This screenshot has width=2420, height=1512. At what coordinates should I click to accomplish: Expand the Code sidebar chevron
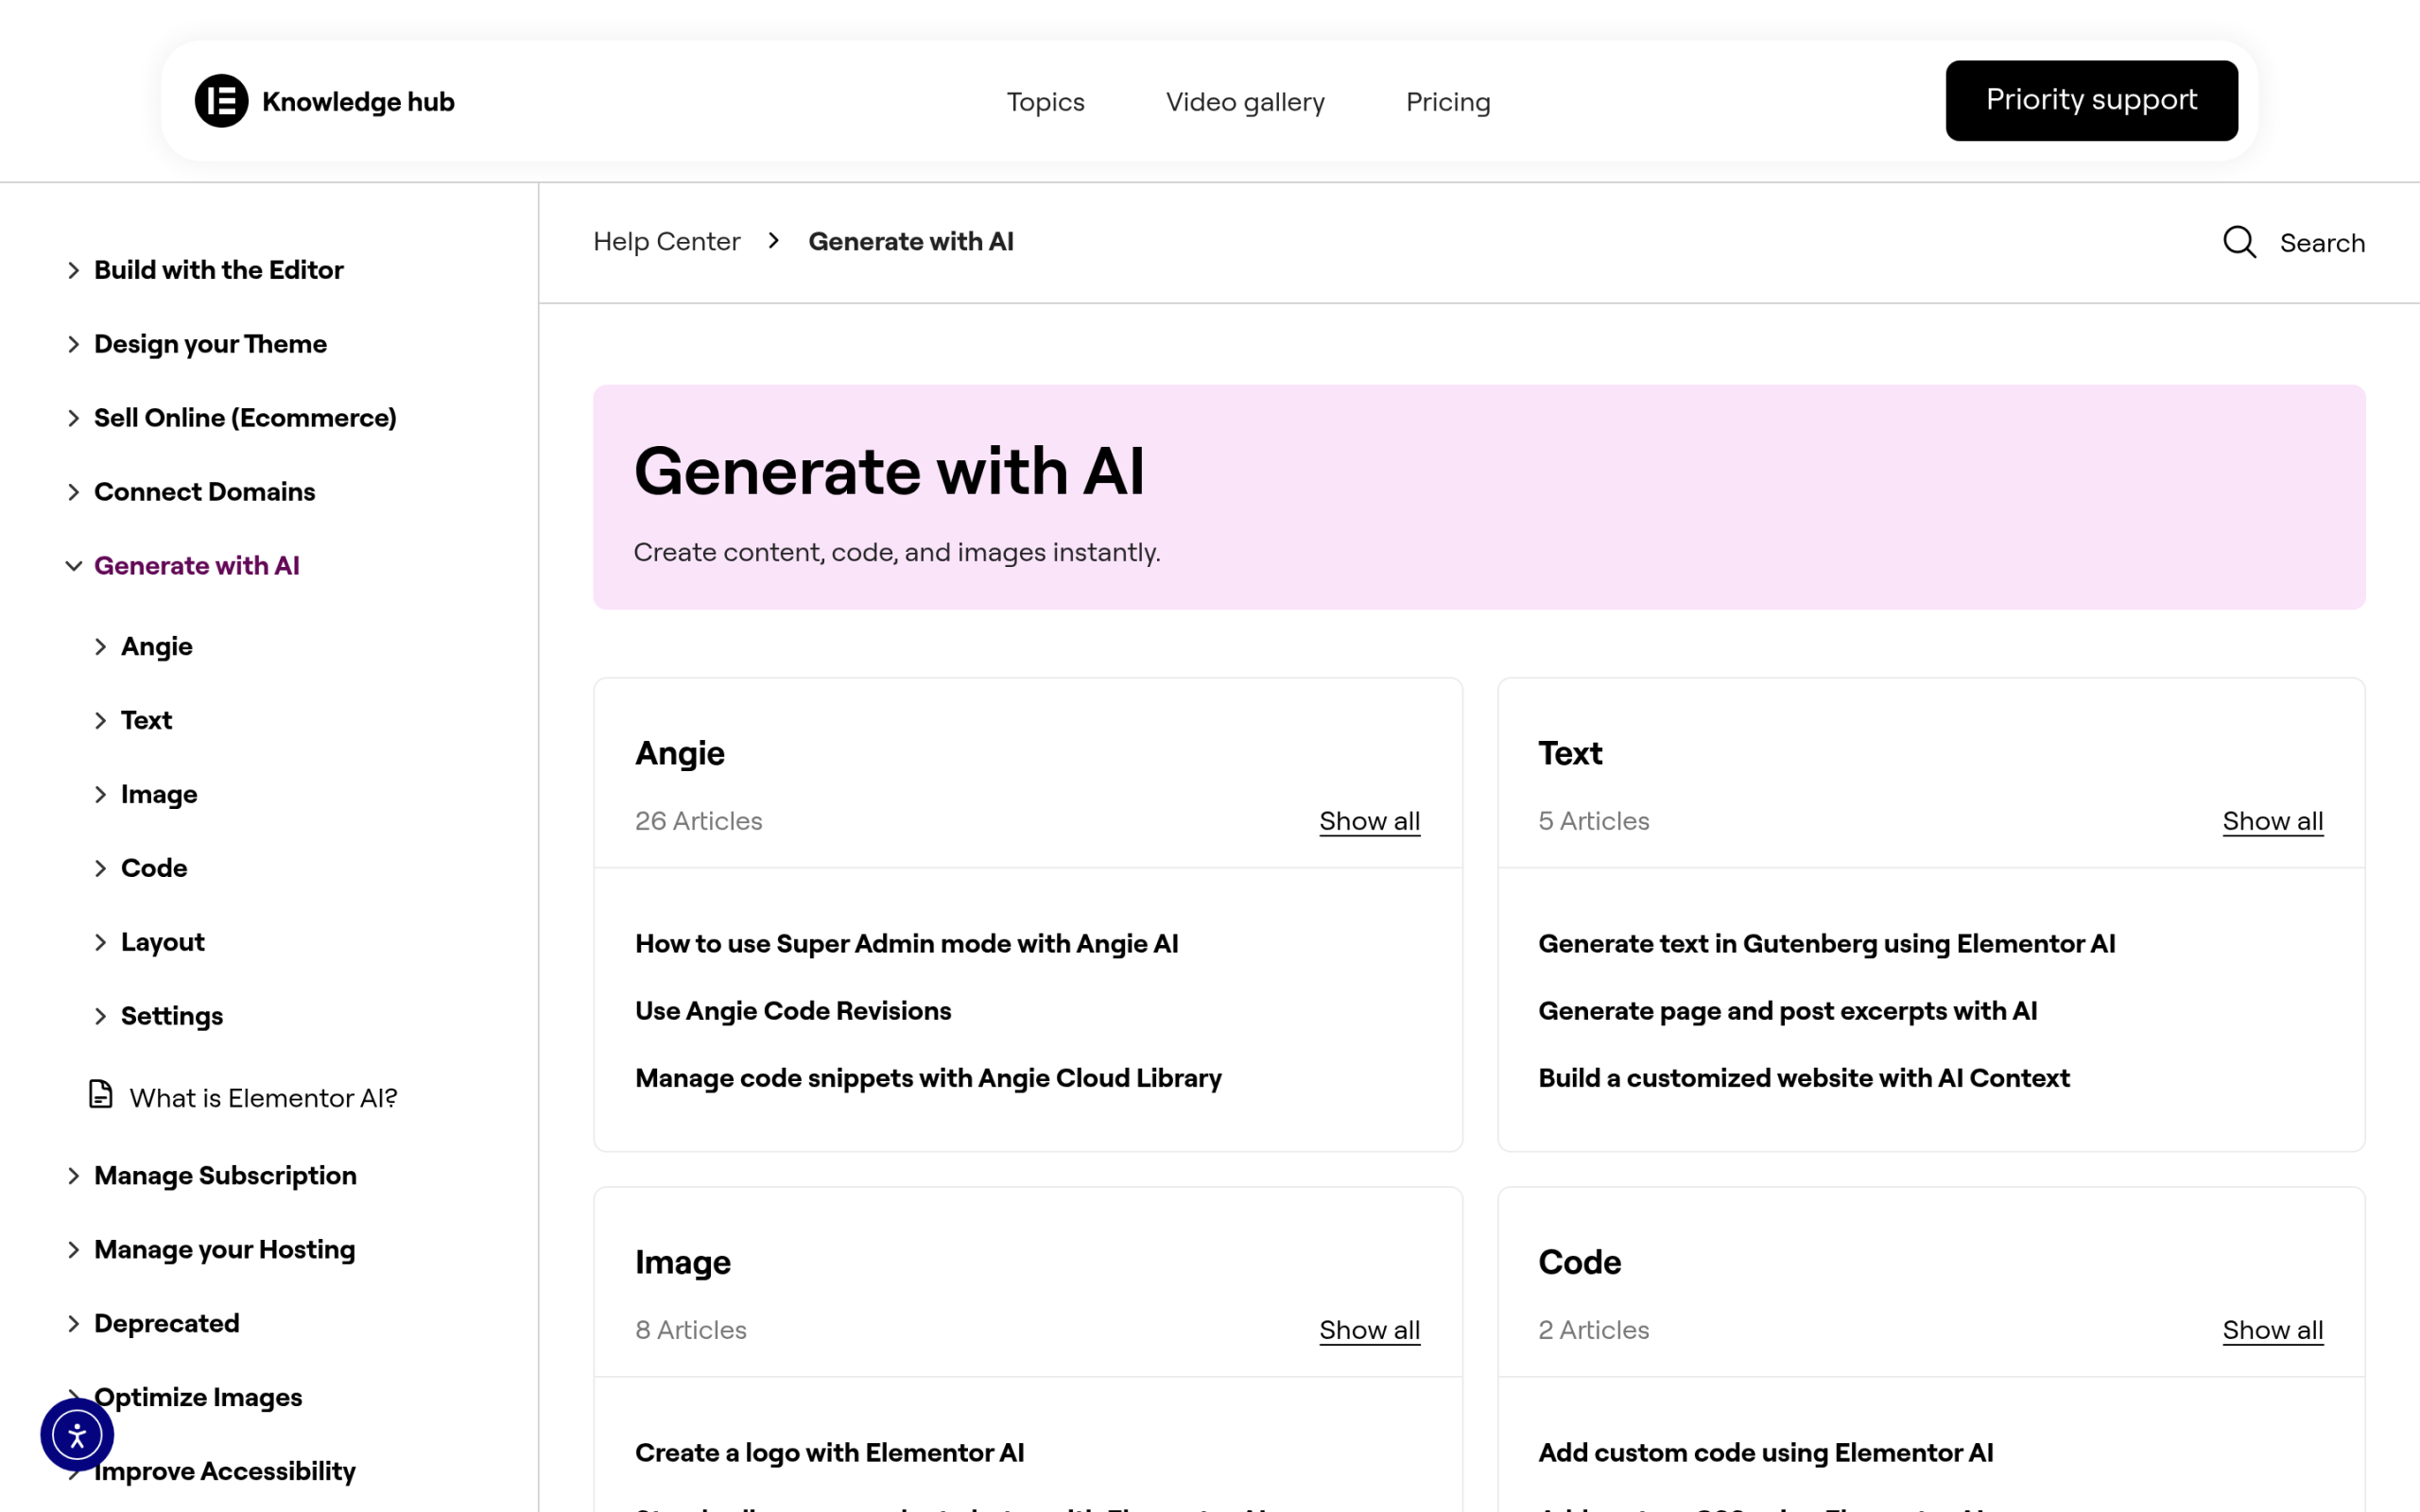pyautogui.click(x=100, y=868)
